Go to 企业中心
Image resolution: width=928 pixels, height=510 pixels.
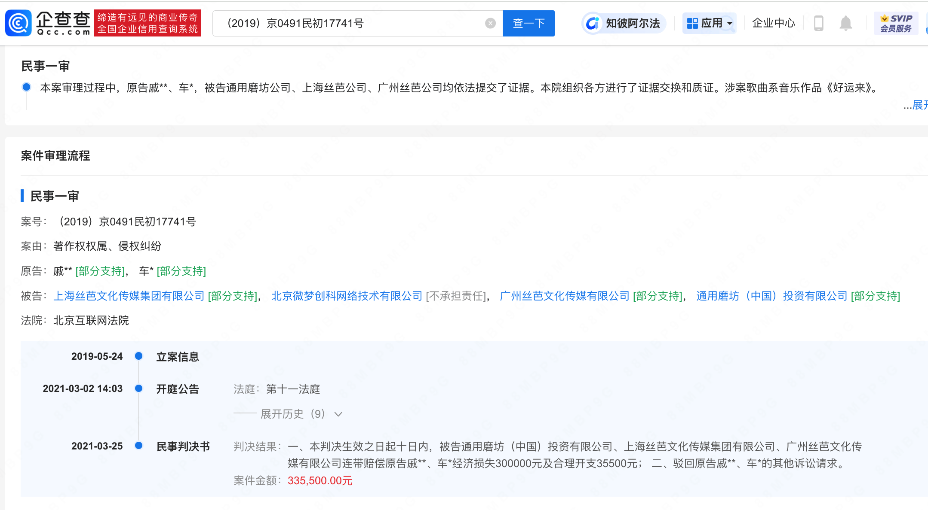coord(774,23)
